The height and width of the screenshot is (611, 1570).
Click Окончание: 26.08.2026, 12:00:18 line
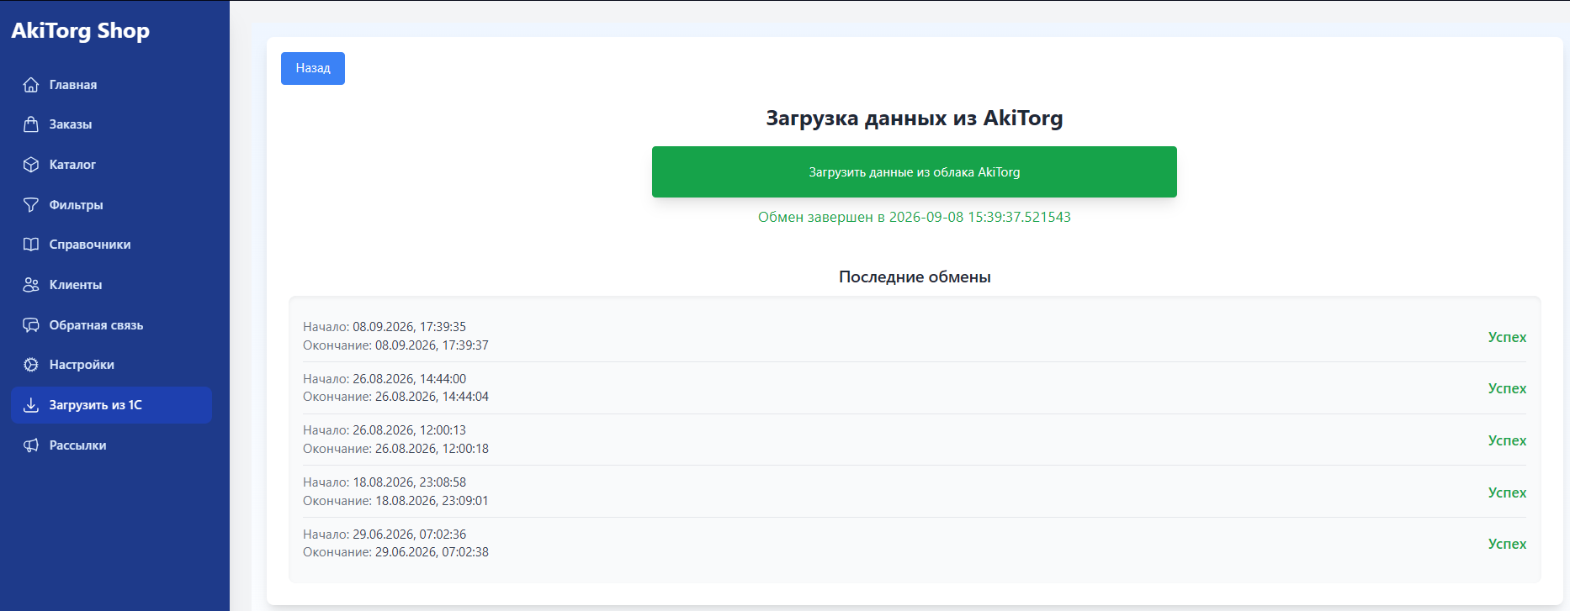(395, 449)
